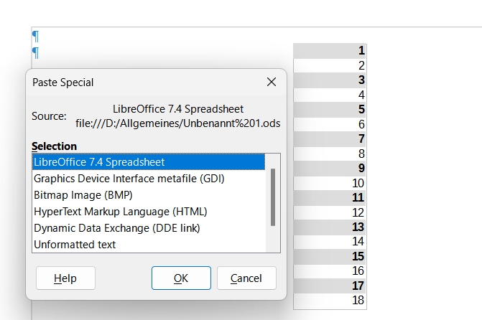Image resolution: width=482 pixels, height=320 pixels.
Task: Click table cell containing 7
Action: coord(330,138)
